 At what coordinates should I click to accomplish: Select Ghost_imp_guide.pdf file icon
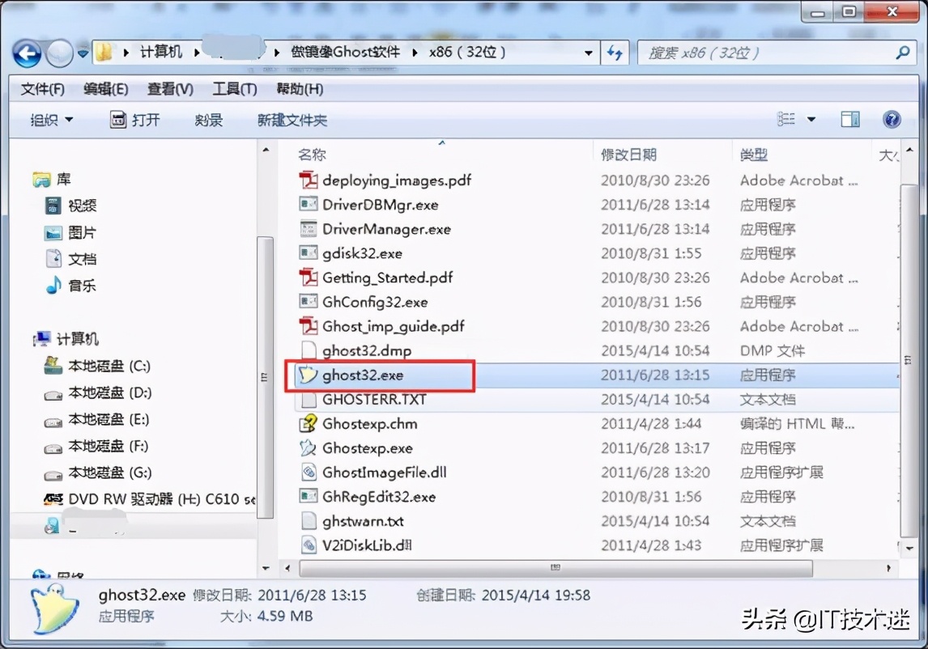pos(308,326)
